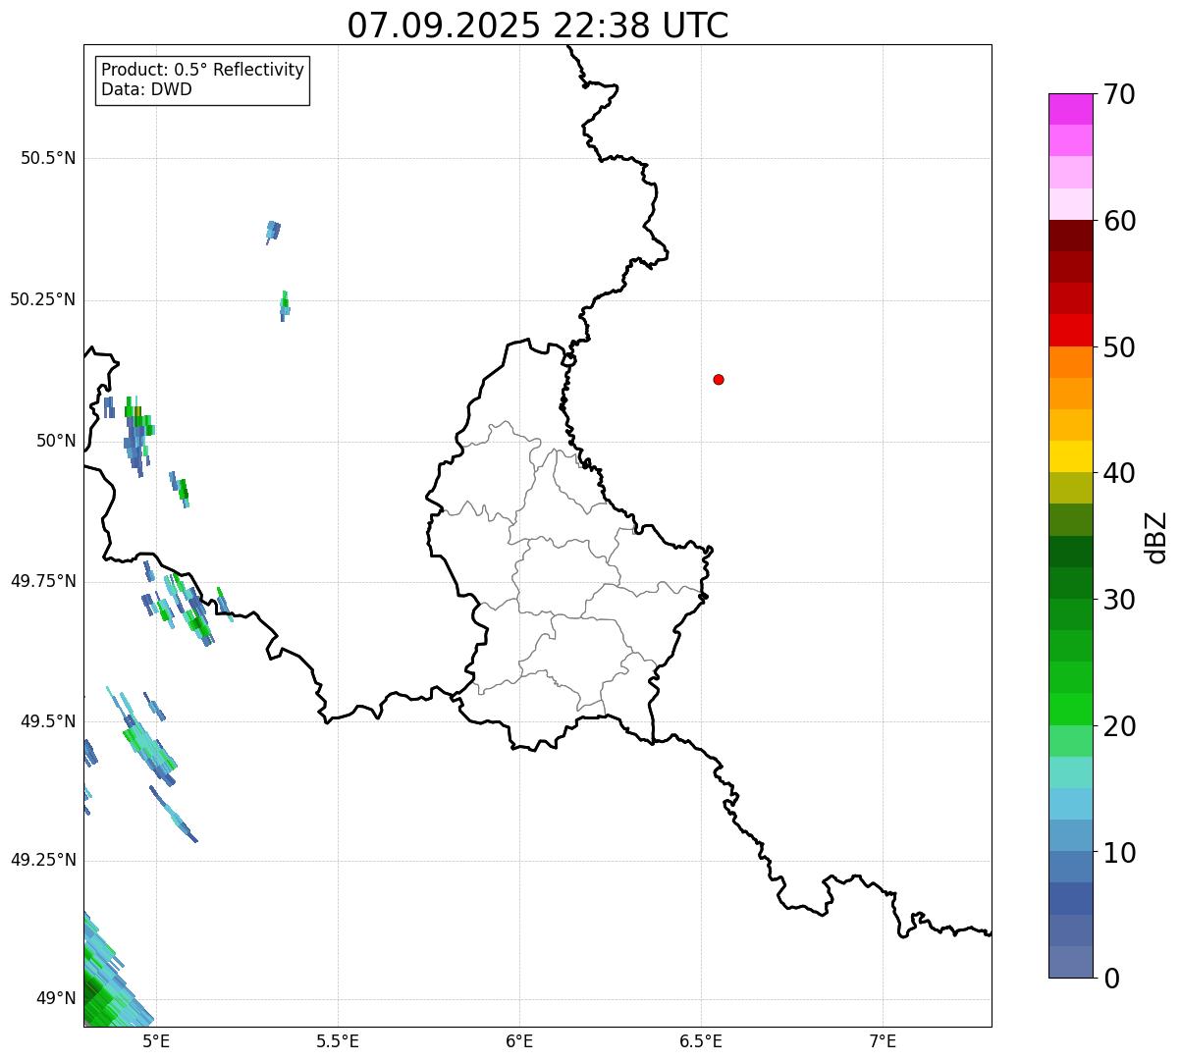Click the 49°N latitude label

pos(56,999)
